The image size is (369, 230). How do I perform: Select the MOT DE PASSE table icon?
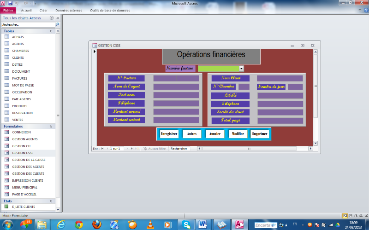coord(7,85)
